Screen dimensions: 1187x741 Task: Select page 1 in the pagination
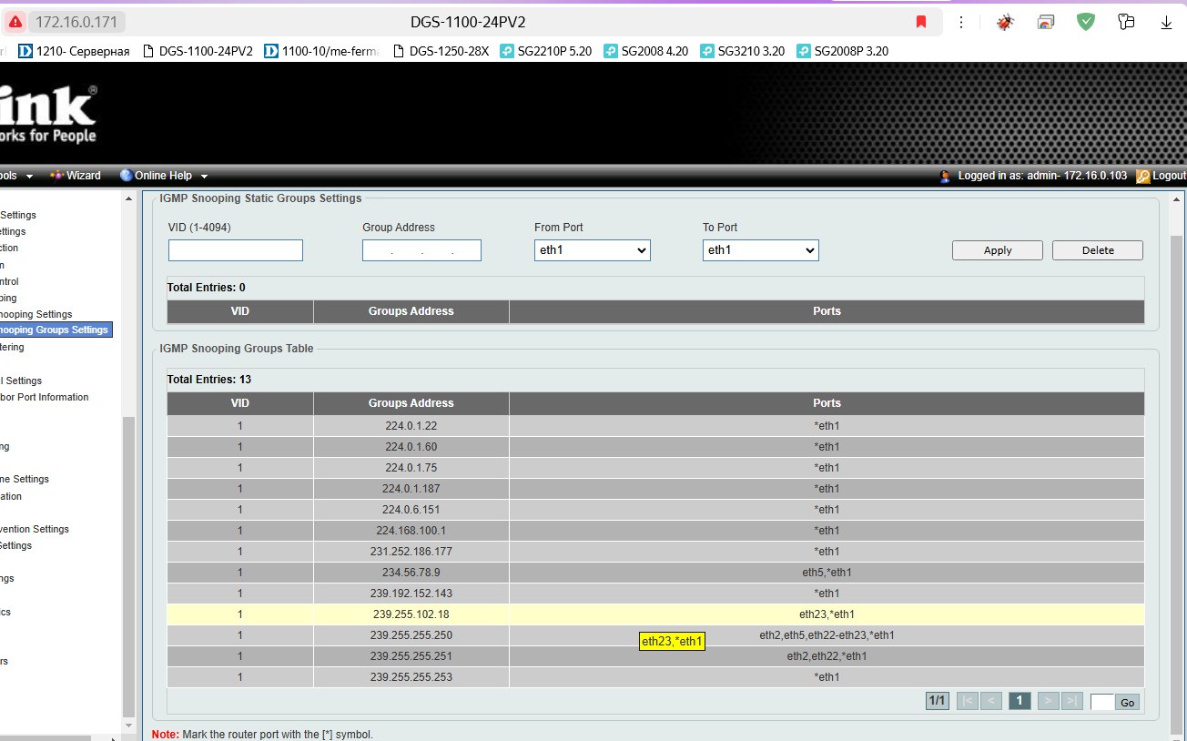click(x=1020, y=701)
